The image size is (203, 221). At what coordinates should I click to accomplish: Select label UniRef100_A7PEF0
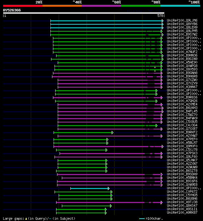(x=182, y=139)
